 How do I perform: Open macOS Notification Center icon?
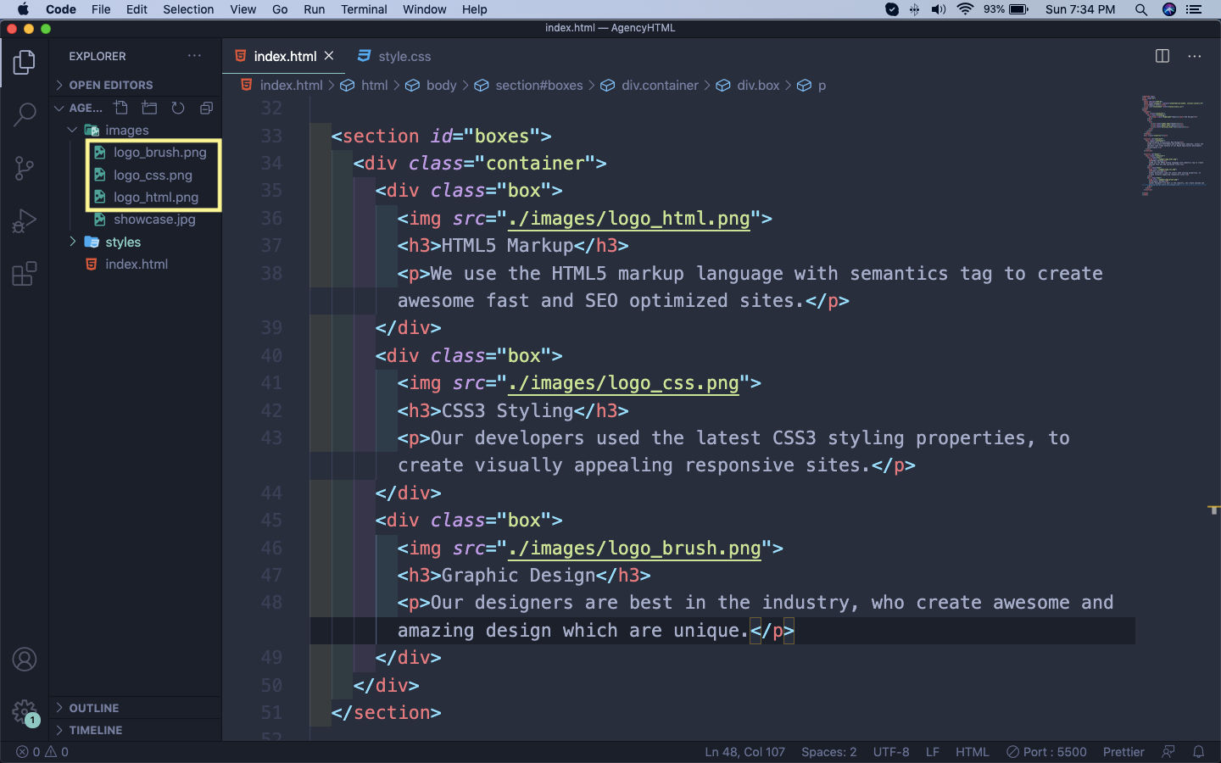(x=1195, y=9)
